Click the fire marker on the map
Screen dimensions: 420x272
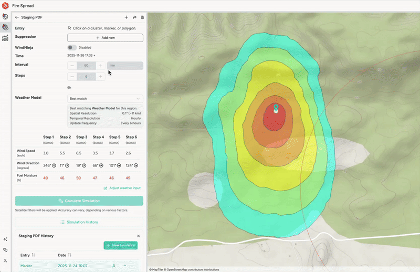pos(276,109)
